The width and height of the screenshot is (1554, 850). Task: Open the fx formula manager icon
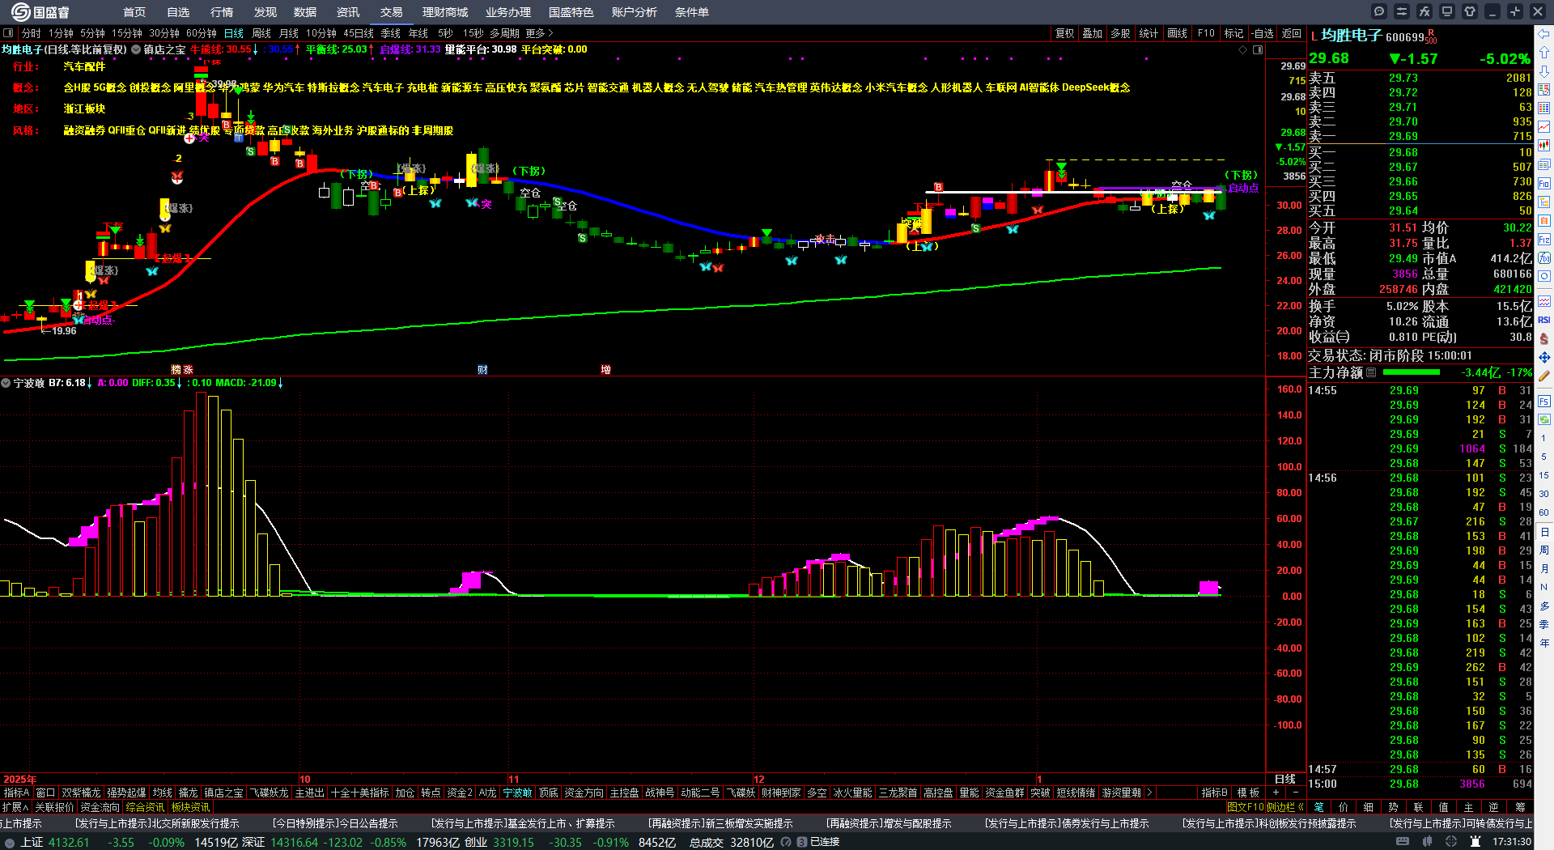point(1424,11)
